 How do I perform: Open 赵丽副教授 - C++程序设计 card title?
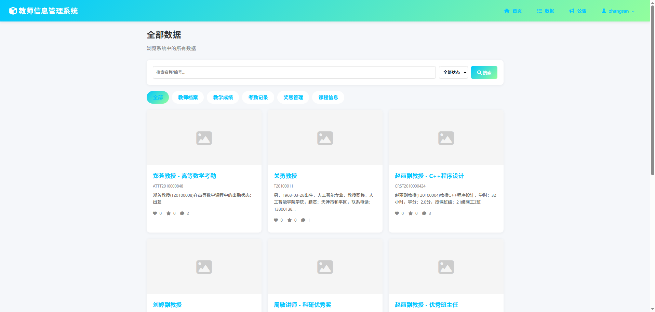429,176
